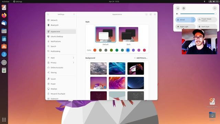Open Keyboard settings

61,99
